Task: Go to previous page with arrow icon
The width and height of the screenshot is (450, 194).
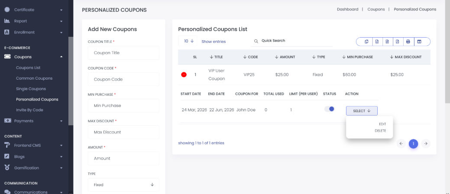Action: tap(401, 143)
